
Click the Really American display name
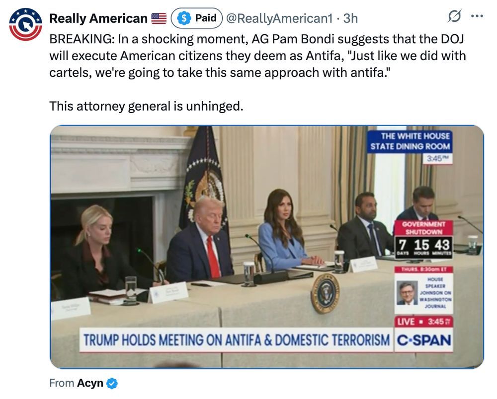pyautogui.click(x=98, y=18)
